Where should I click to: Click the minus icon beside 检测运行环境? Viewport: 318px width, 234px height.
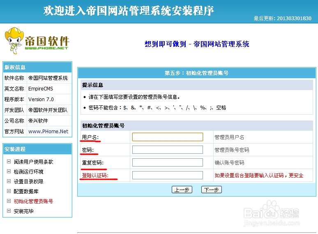click(9, 171)
